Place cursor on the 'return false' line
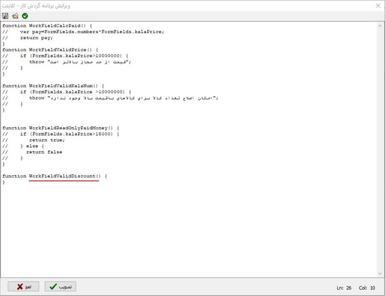The image size is (385, 296). click(x=44, y=152)
